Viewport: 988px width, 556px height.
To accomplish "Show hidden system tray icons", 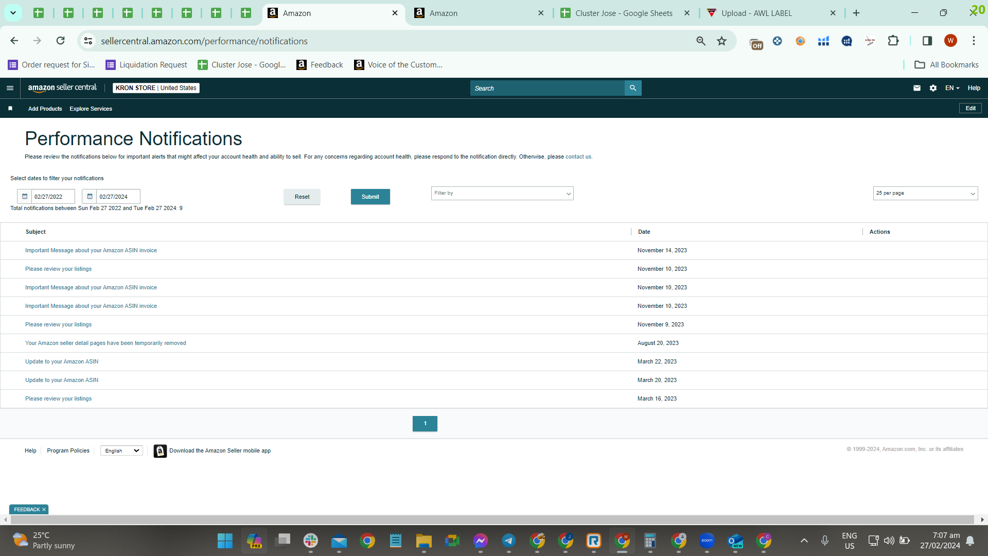I will pos(804,541).
